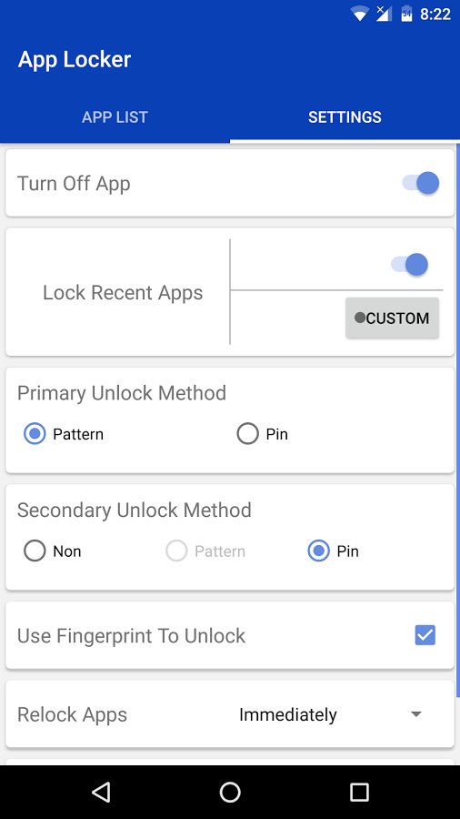Expand the Relock Apps dropdown arrow

pyautogui.click(x=416, y=714)
